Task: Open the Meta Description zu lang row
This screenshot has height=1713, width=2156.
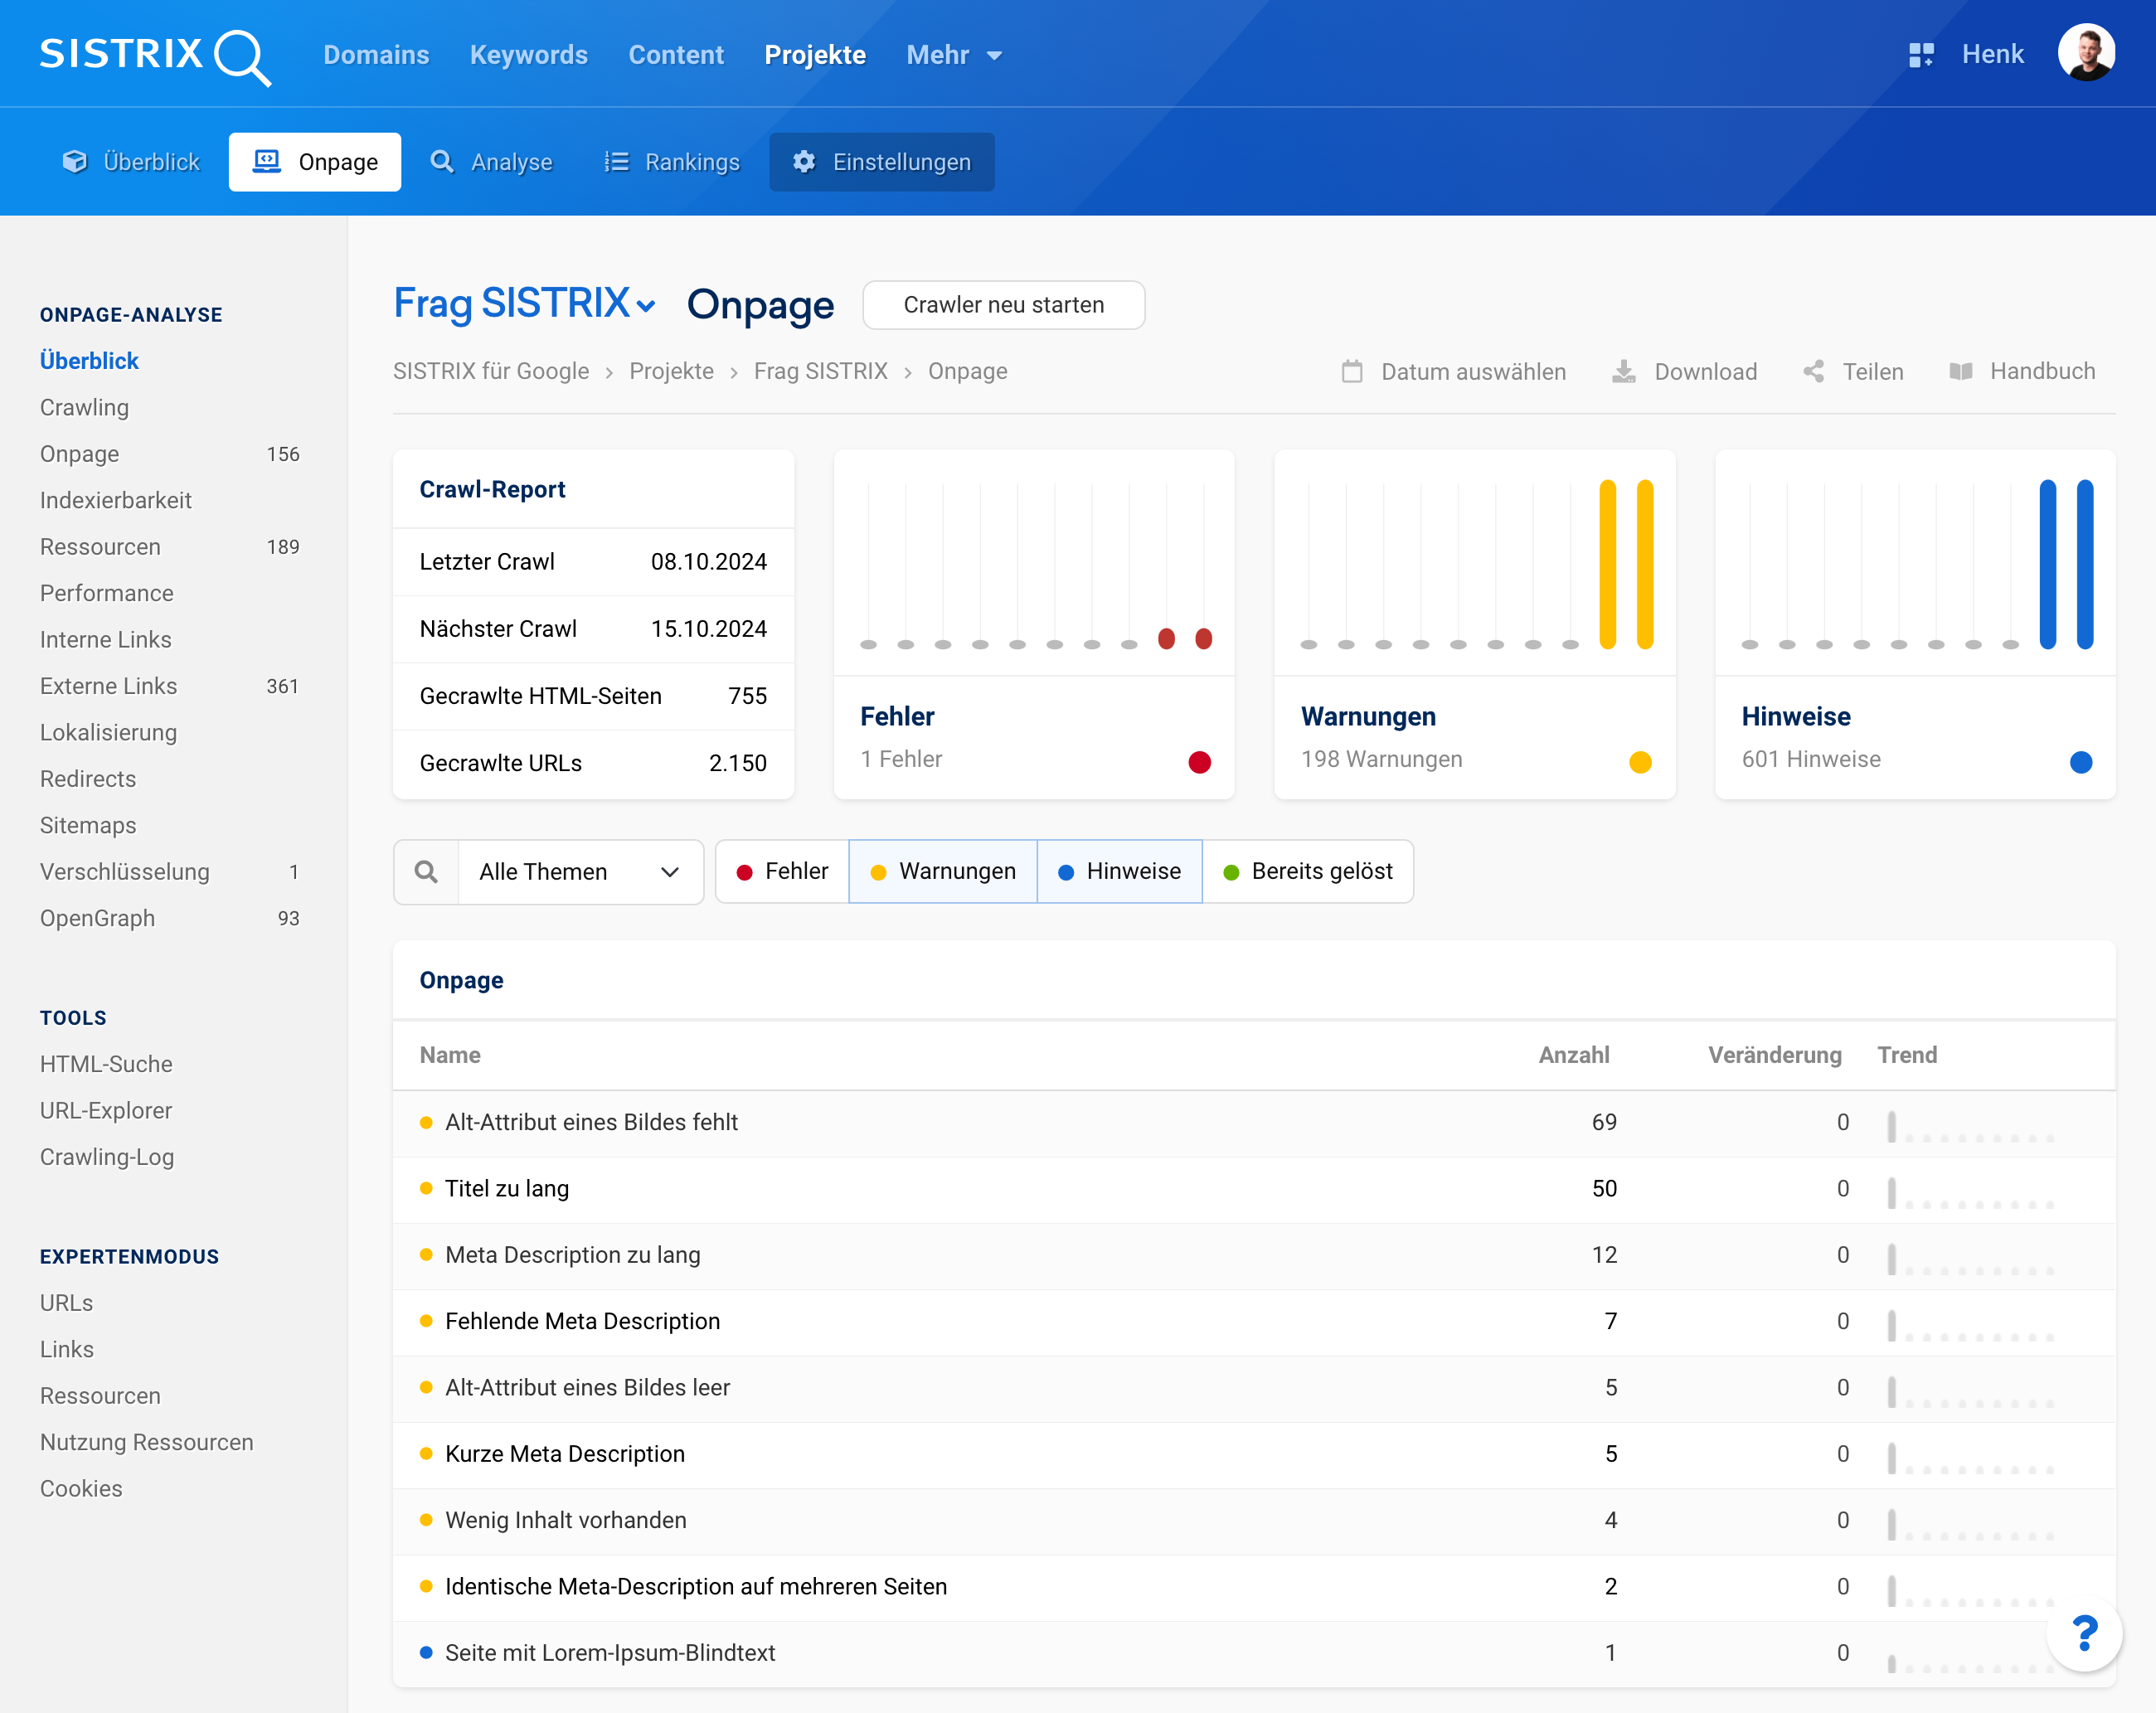Action: pyautogui.click(x=1254, y=1255)
